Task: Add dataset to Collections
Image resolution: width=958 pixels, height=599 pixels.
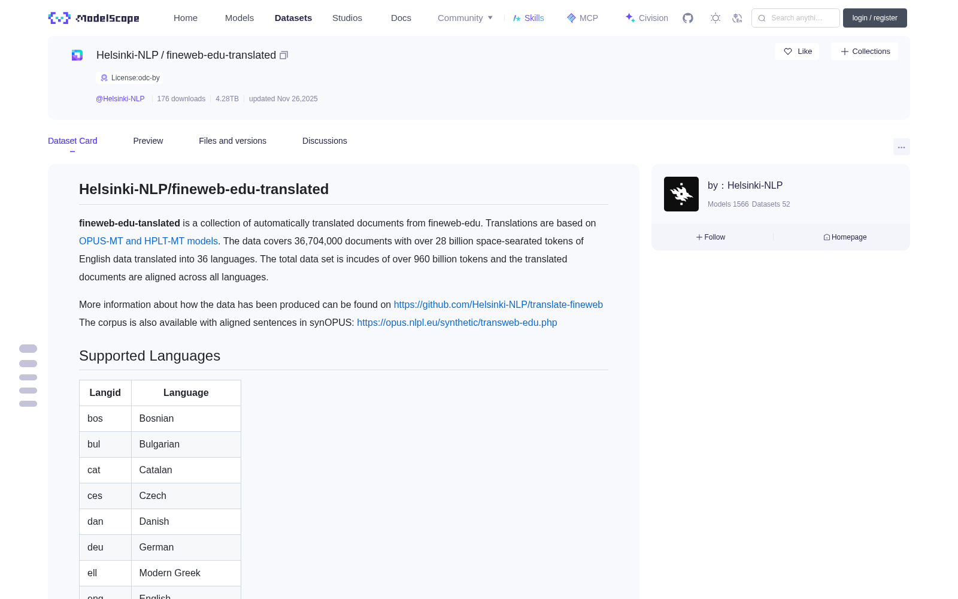Action: [x=865, y=52]
